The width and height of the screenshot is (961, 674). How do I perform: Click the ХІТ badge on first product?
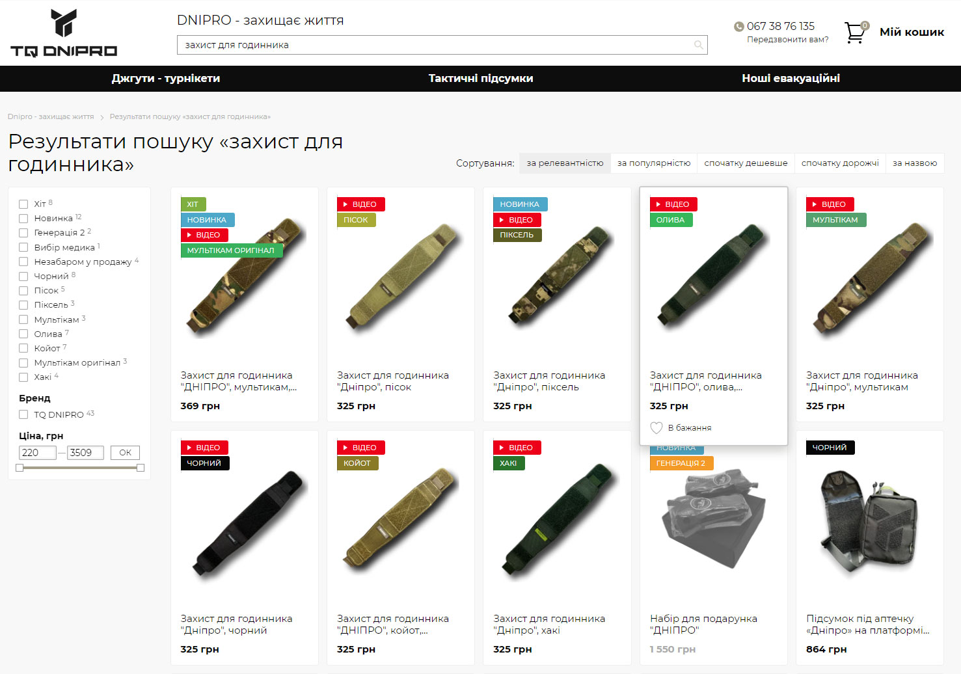(193, 204)
